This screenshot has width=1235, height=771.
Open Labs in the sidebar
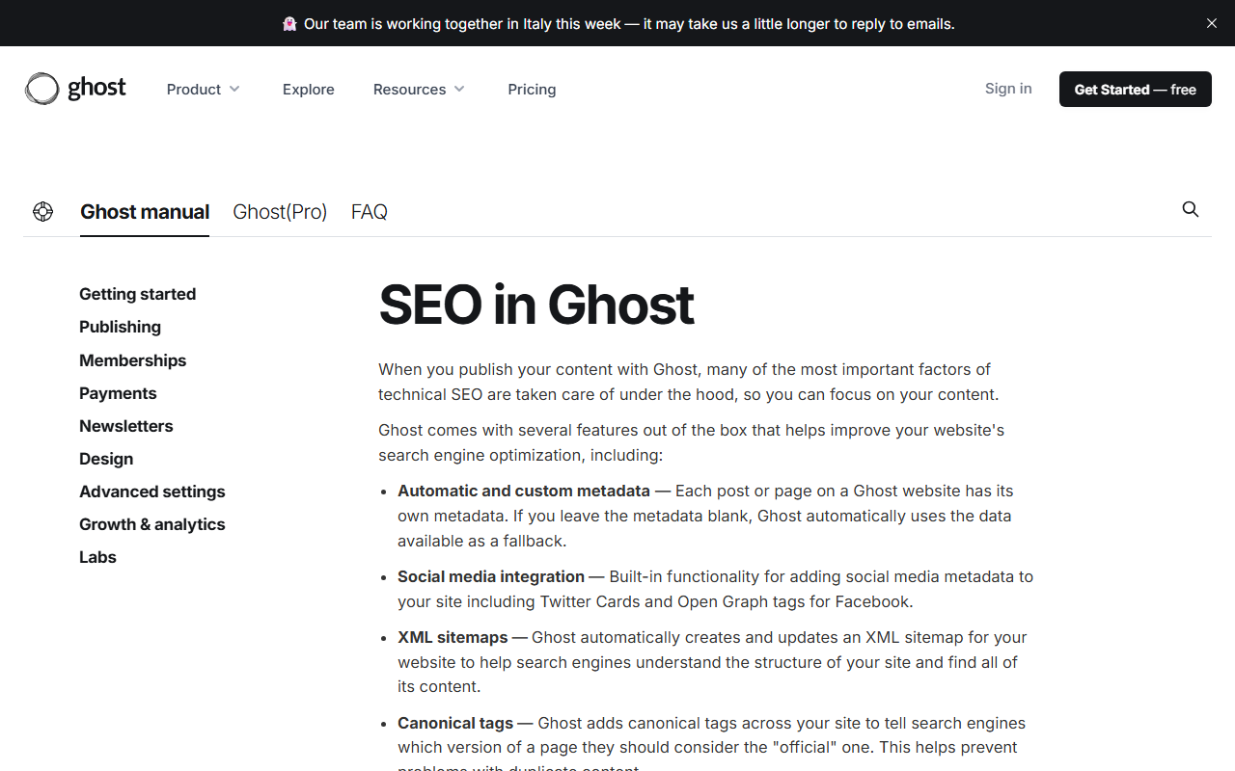click(x=97, y=557)
